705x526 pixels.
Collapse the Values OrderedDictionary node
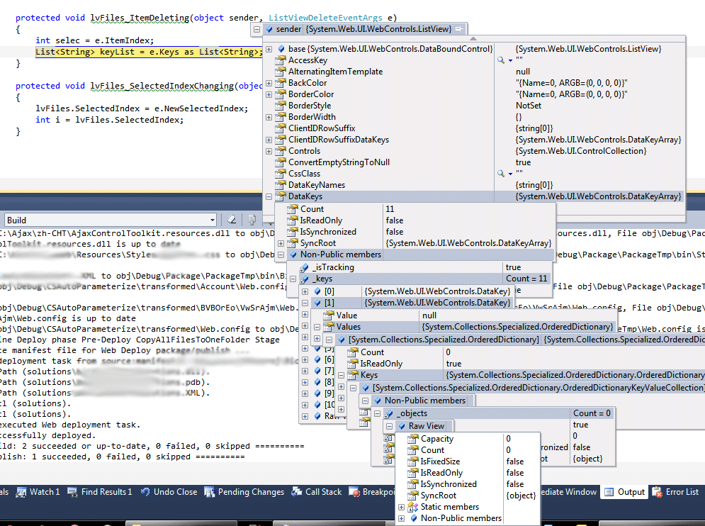(317, 327)
